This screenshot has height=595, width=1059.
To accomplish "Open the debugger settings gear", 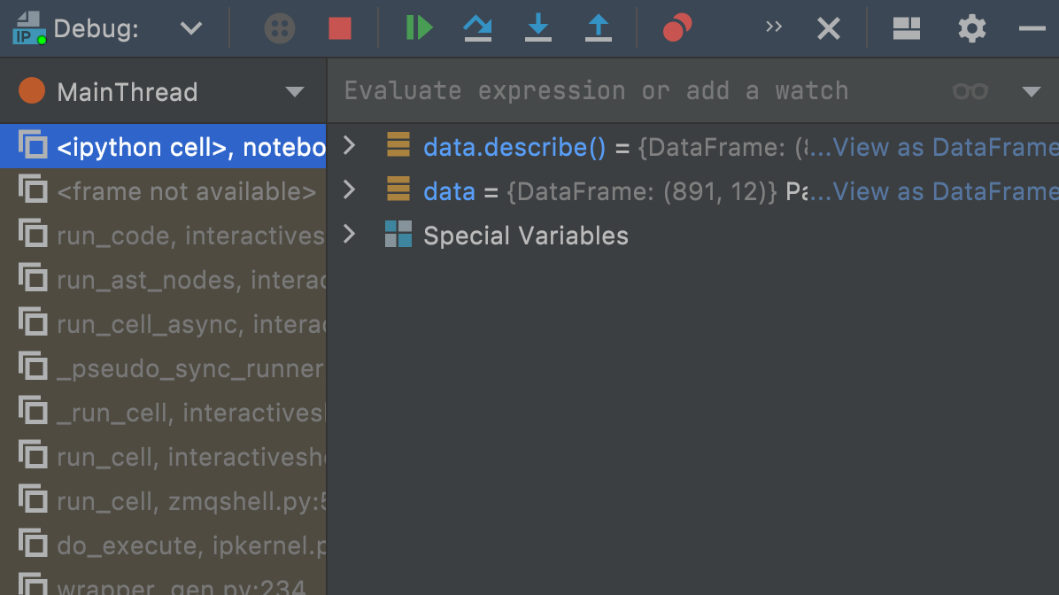I will point(972,29).
